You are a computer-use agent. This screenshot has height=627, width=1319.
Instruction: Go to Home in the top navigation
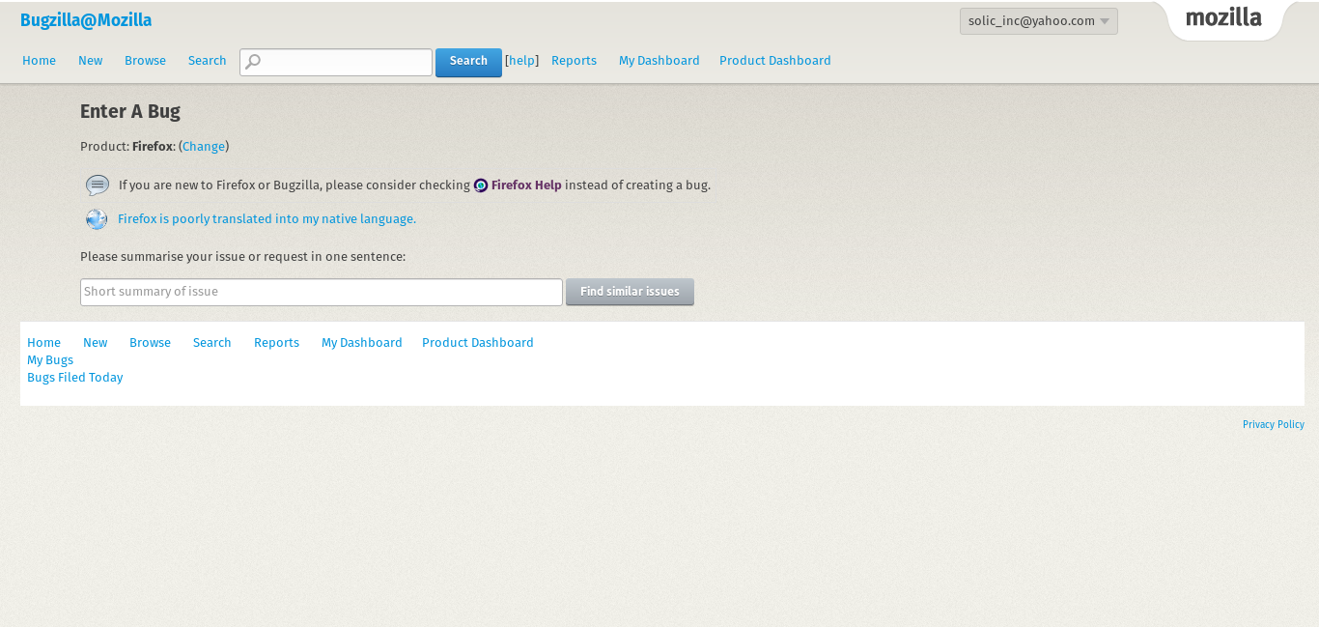pyautogui.click(x=39, y=61)
